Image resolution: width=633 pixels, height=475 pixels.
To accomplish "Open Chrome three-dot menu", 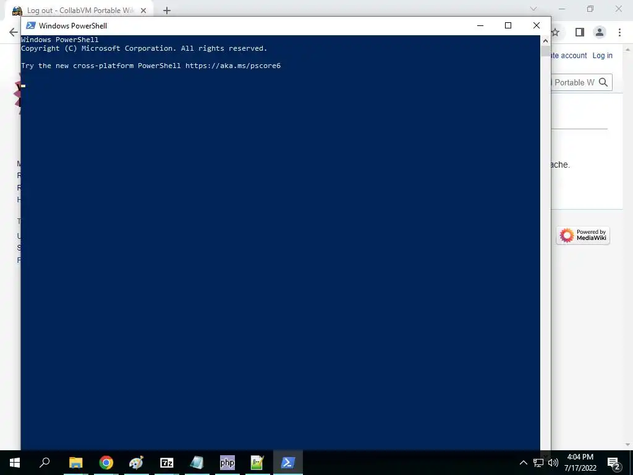I will 619,32.
